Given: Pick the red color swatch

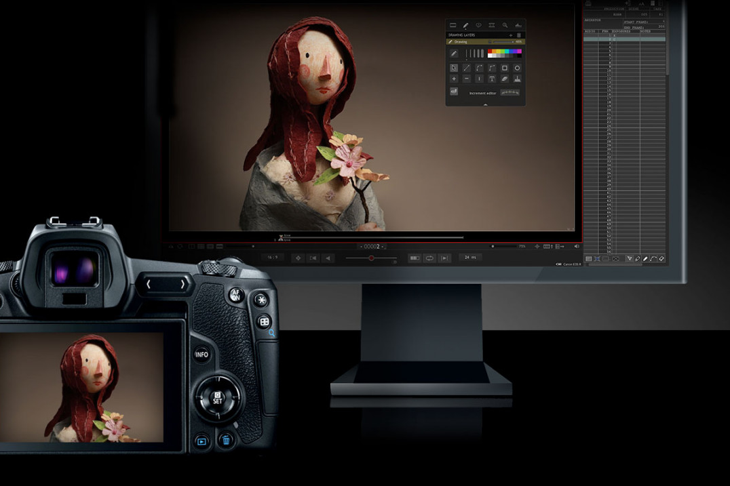Looking at the screenshot, I should [x=490, y=51].
